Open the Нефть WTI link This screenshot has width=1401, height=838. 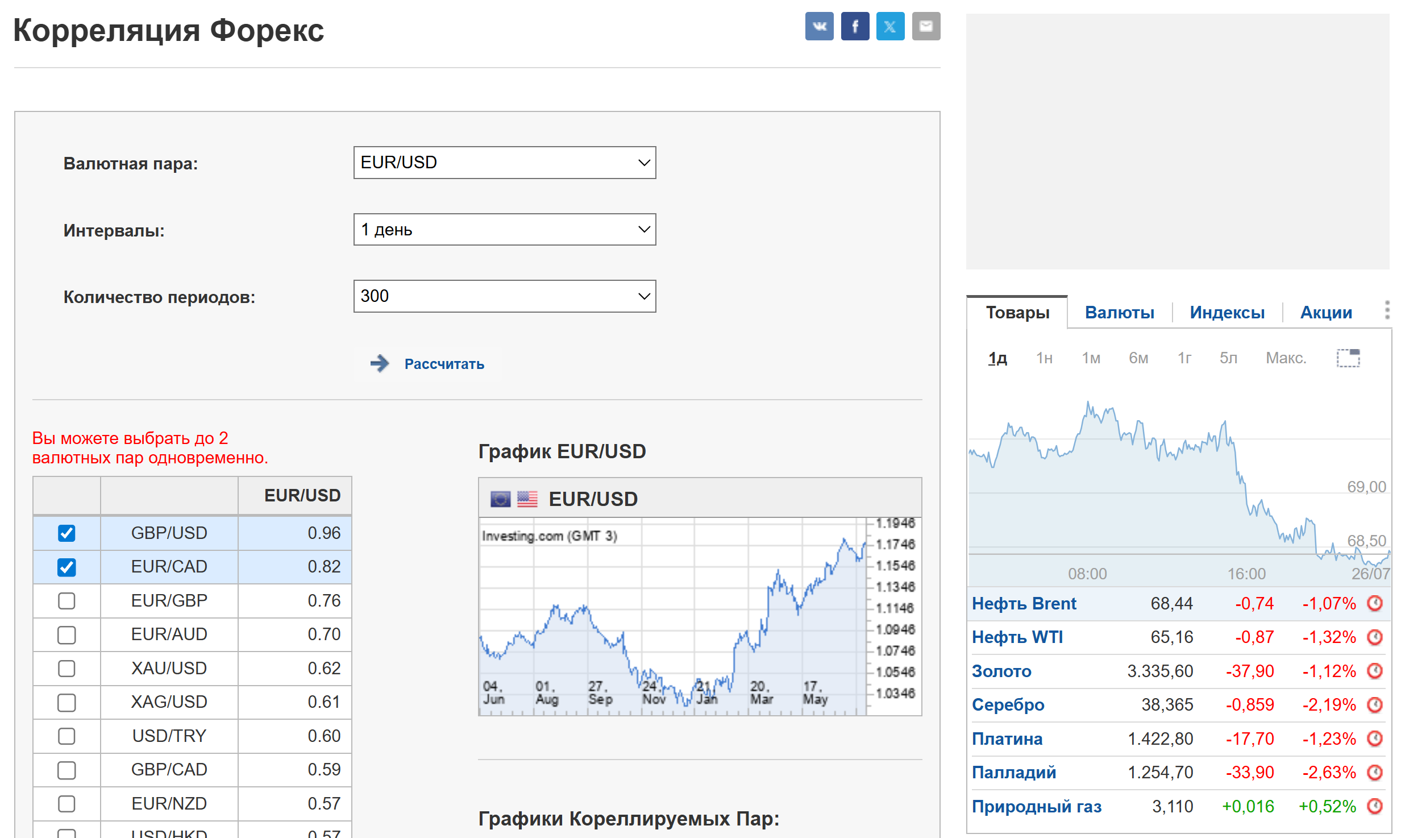click(x=1017, y=637)
